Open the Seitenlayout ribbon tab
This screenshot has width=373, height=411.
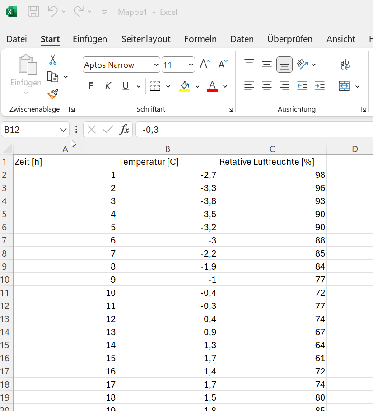click(x=146, y=39)
